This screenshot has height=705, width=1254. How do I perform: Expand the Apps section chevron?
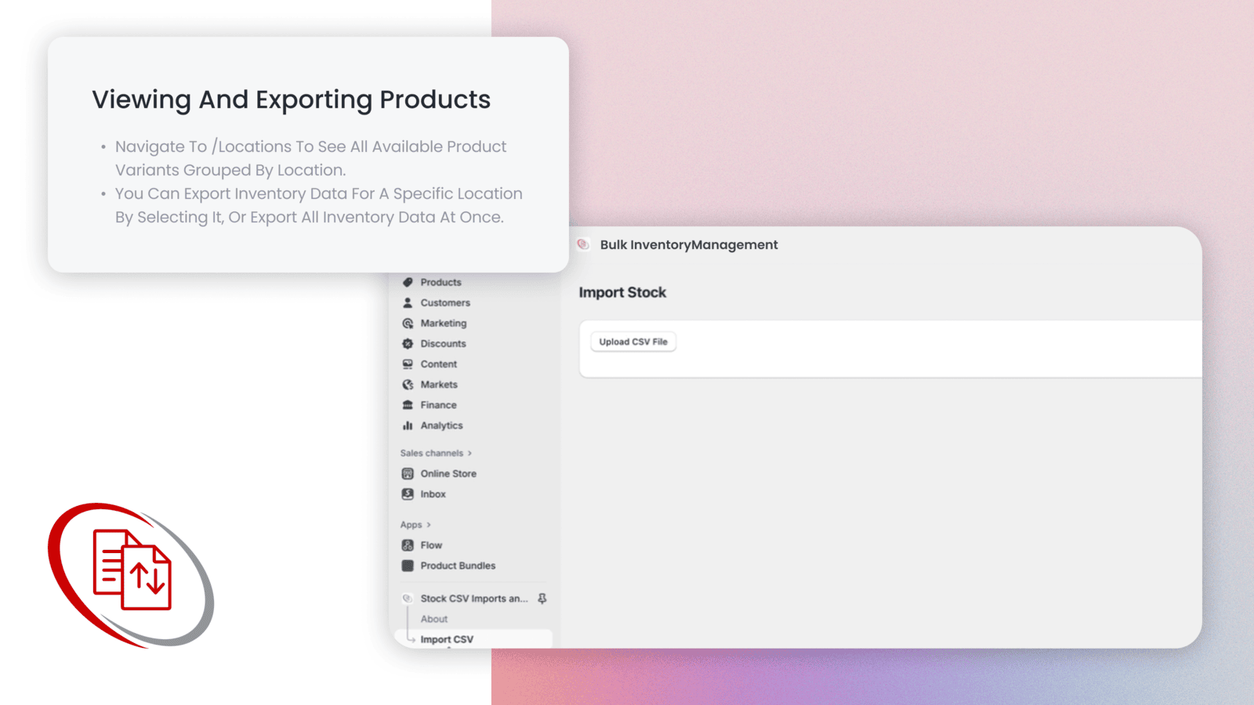(426, 524)
